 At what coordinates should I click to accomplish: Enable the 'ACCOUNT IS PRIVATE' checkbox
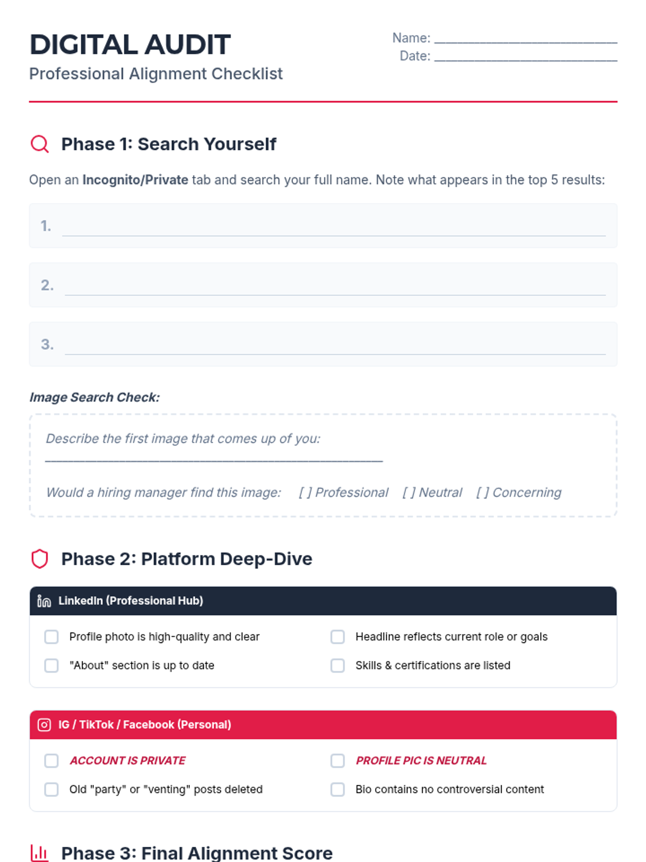click(x=52, y=761)
